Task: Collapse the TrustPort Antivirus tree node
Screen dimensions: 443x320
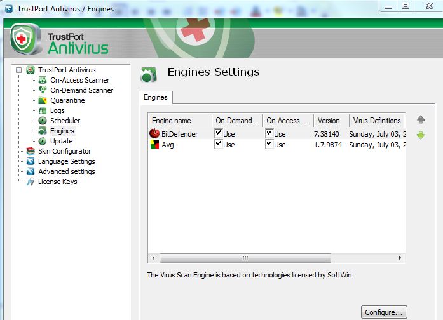Action: click(19, 70)
